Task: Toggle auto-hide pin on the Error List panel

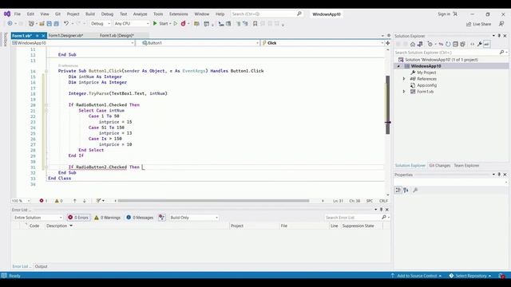Action: pos(382,210)
